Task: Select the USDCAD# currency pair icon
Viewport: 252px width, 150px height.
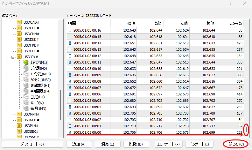Action: tap(19, 22)
